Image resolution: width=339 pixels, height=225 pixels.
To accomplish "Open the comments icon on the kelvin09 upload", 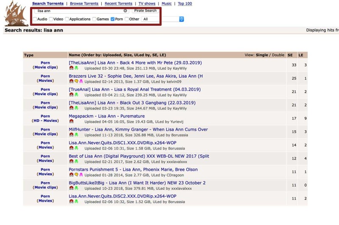I will pos(76,82).
